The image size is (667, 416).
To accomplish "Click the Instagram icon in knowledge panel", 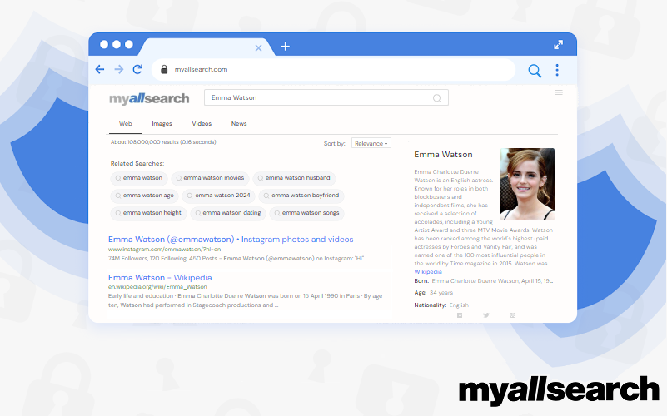I will pos(513,315).
